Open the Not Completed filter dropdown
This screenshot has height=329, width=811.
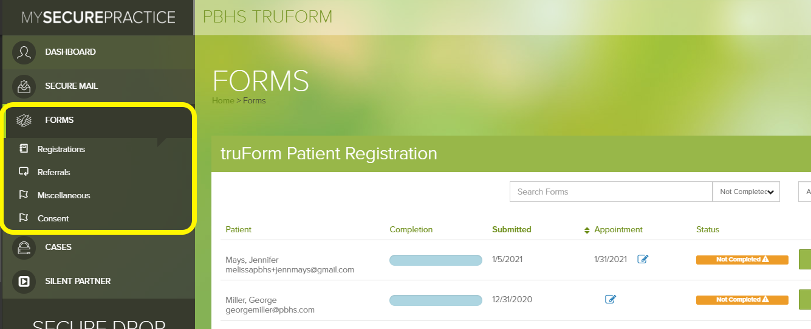(746, 192)
